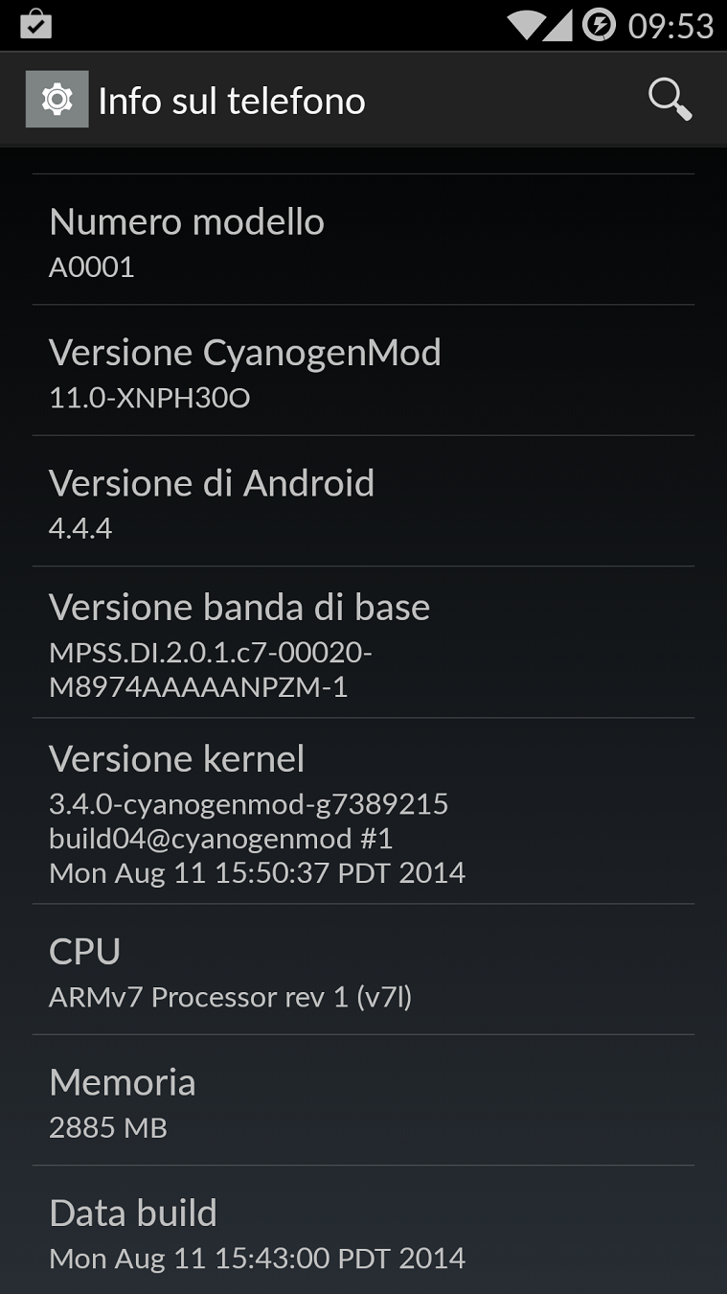Tap the 'Memoria' entry
Viewport: 727px width, 1294px height.
click(363, 1100)
